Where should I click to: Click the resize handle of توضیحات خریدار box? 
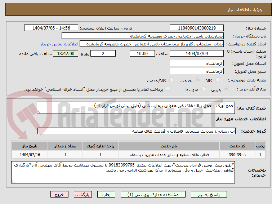pos(13,181)
